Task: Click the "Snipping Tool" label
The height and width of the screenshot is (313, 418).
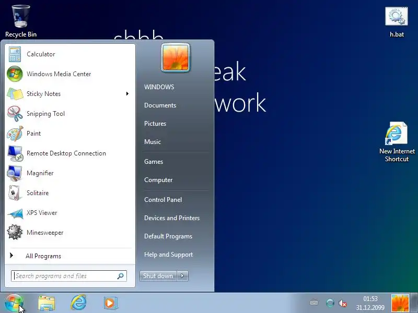Action: point(45,114)
